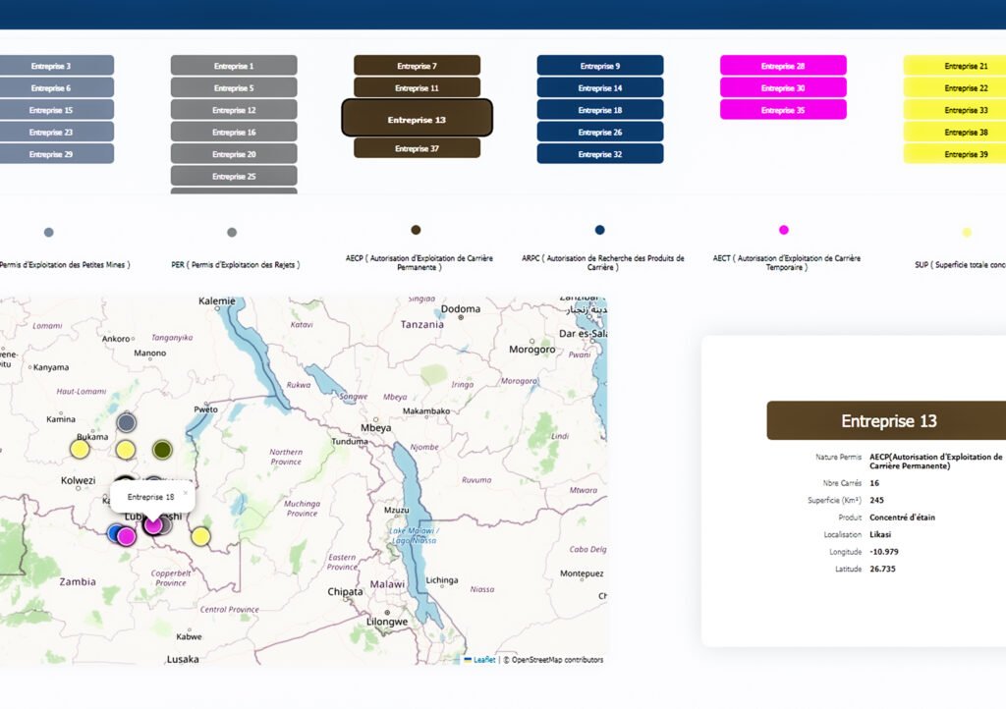Click the ARPC Recherche des Produits legend label
The height and width of the screenshot is (709, 1006).
pyautogui.click(x=602, y=262)
